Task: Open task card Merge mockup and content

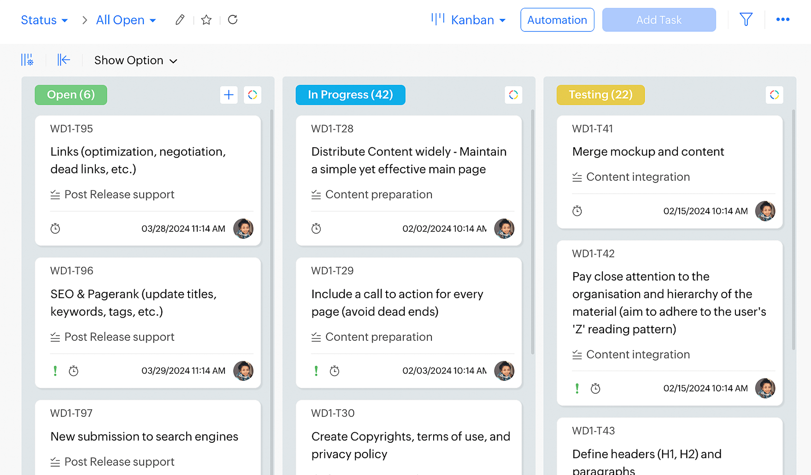Action: coord(648,152)
